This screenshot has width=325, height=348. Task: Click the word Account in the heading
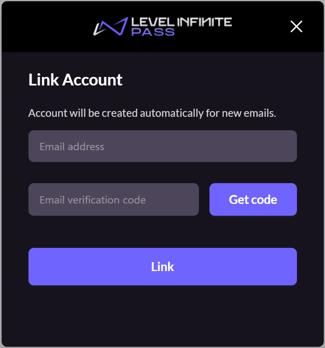[x=92, y=80]
